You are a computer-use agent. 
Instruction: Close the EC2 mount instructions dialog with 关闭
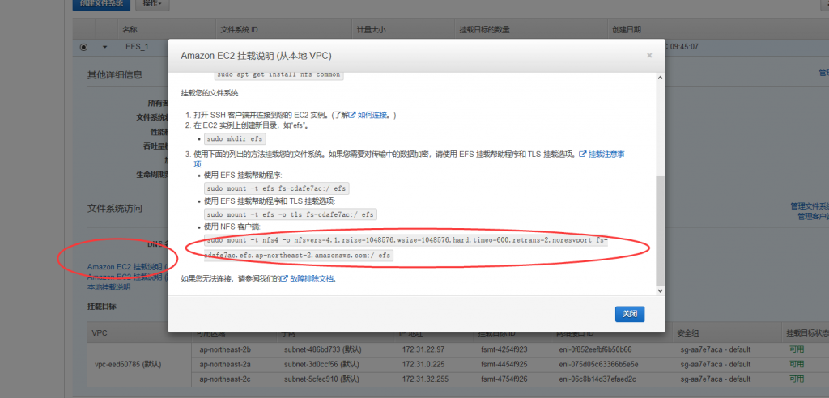tap(630, 314)
